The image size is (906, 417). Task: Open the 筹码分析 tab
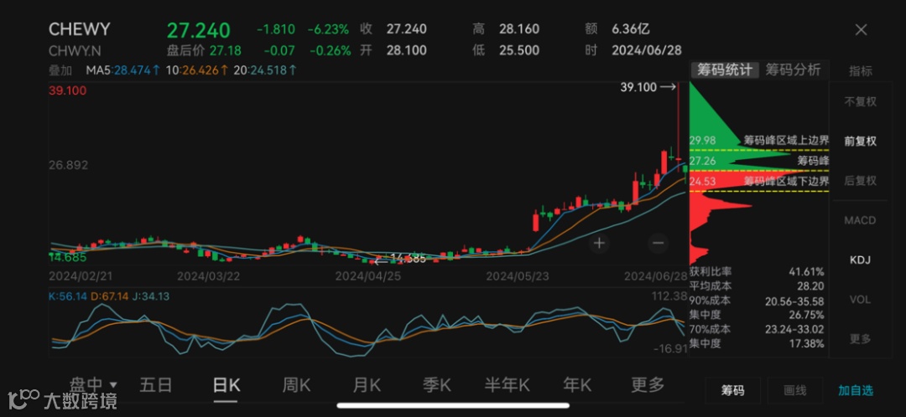click(794, 70)
